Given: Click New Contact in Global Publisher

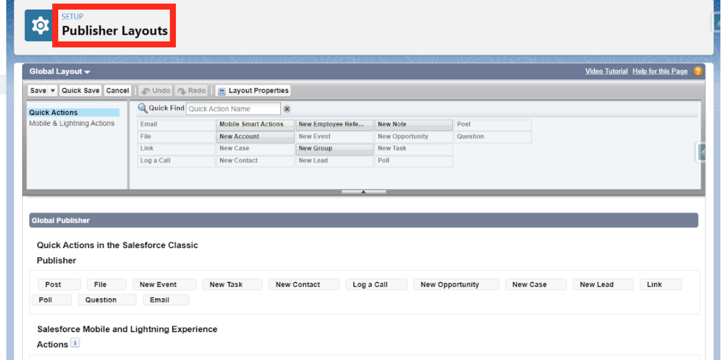Looking at the screenshot, I should (x=304, y=285).
